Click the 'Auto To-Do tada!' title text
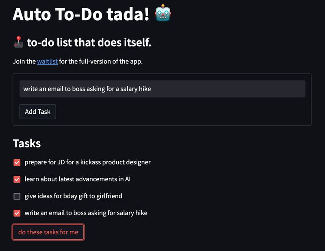325x251 pixels. [x=81, y=14]
